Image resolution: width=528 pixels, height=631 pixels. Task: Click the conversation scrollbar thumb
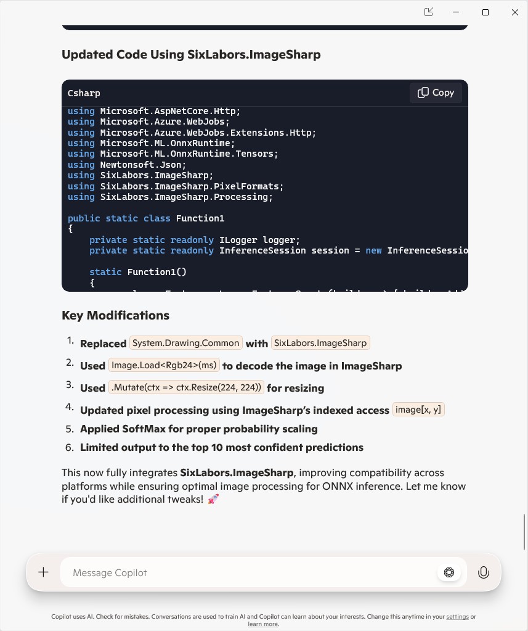(x=524, y=529)
